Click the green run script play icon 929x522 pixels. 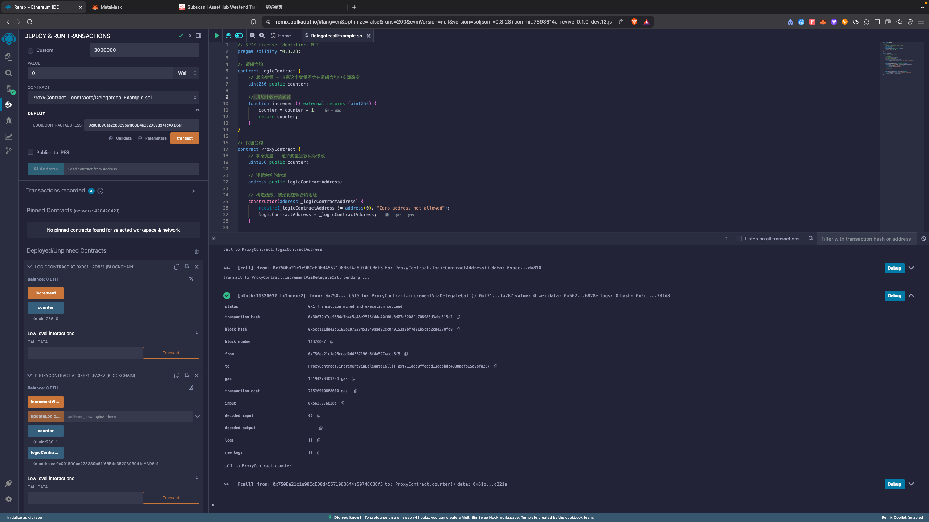tap(217, 36)
